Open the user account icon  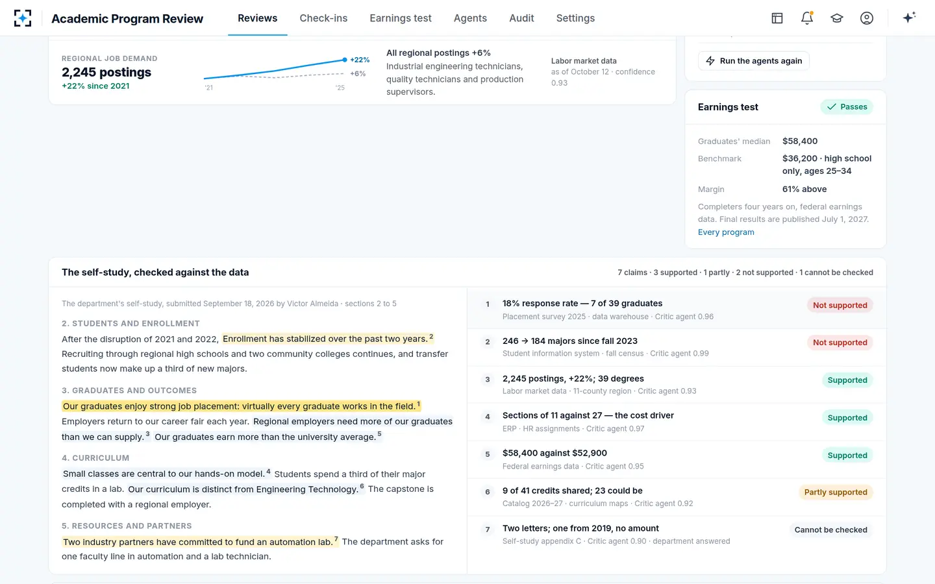point(867,18)
